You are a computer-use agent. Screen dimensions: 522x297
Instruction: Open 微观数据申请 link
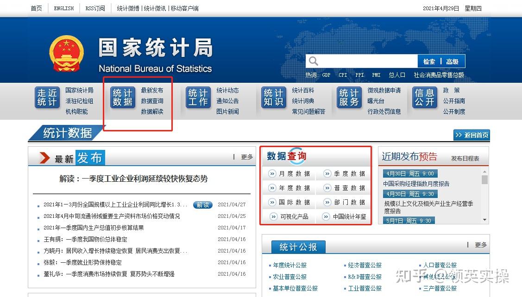coord(384,91)
